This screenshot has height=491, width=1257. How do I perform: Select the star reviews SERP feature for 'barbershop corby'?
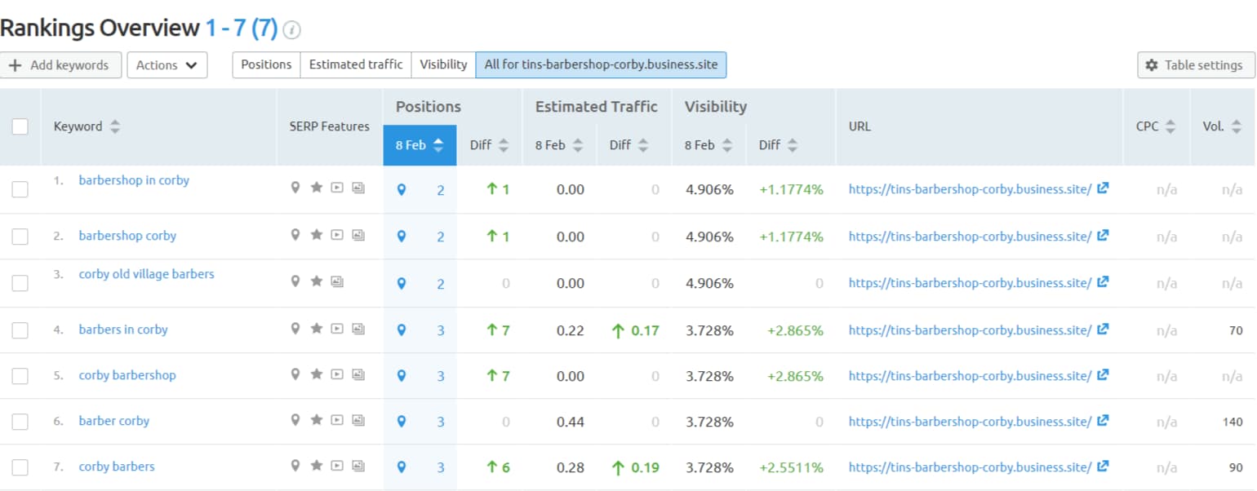click(x=316, y=234)
